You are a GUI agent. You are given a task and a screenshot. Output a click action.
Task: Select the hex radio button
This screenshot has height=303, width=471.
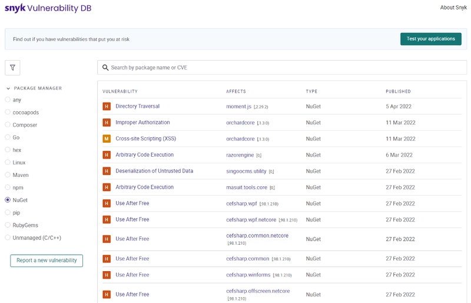8,150
